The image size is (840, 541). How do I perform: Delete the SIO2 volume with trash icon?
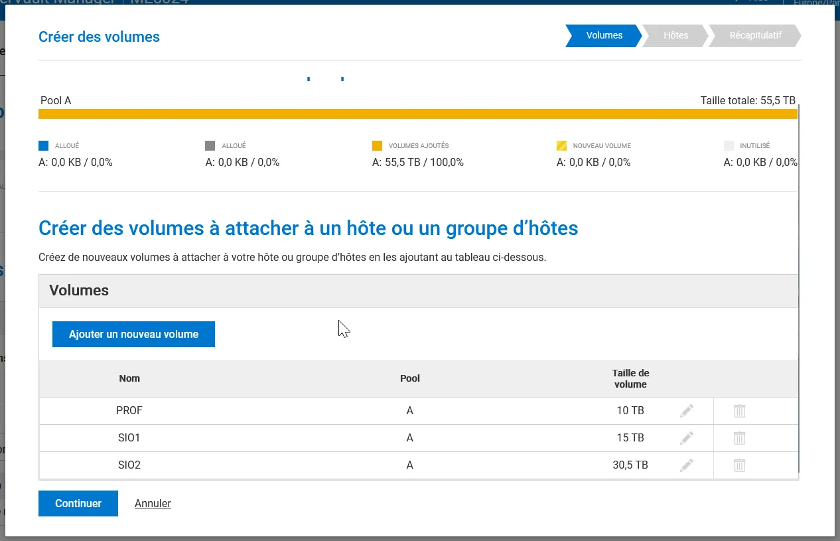click(x=739, y=465)
